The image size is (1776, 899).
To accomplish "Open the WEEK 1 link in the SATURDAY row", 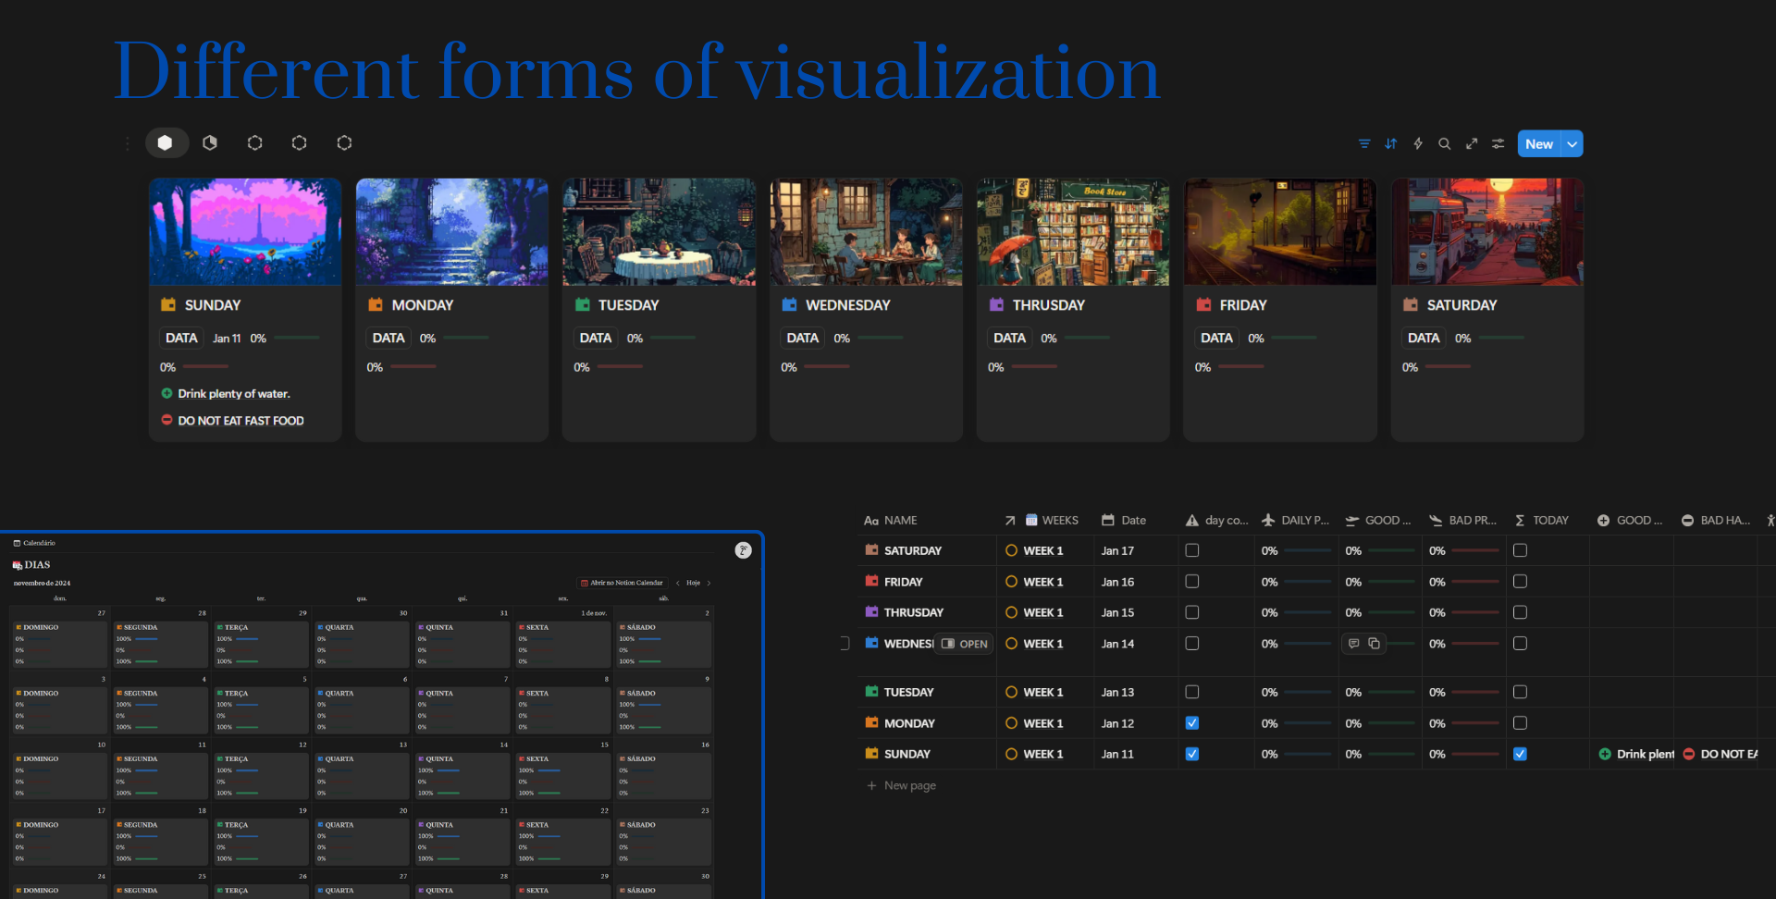I will point(1042,550).
